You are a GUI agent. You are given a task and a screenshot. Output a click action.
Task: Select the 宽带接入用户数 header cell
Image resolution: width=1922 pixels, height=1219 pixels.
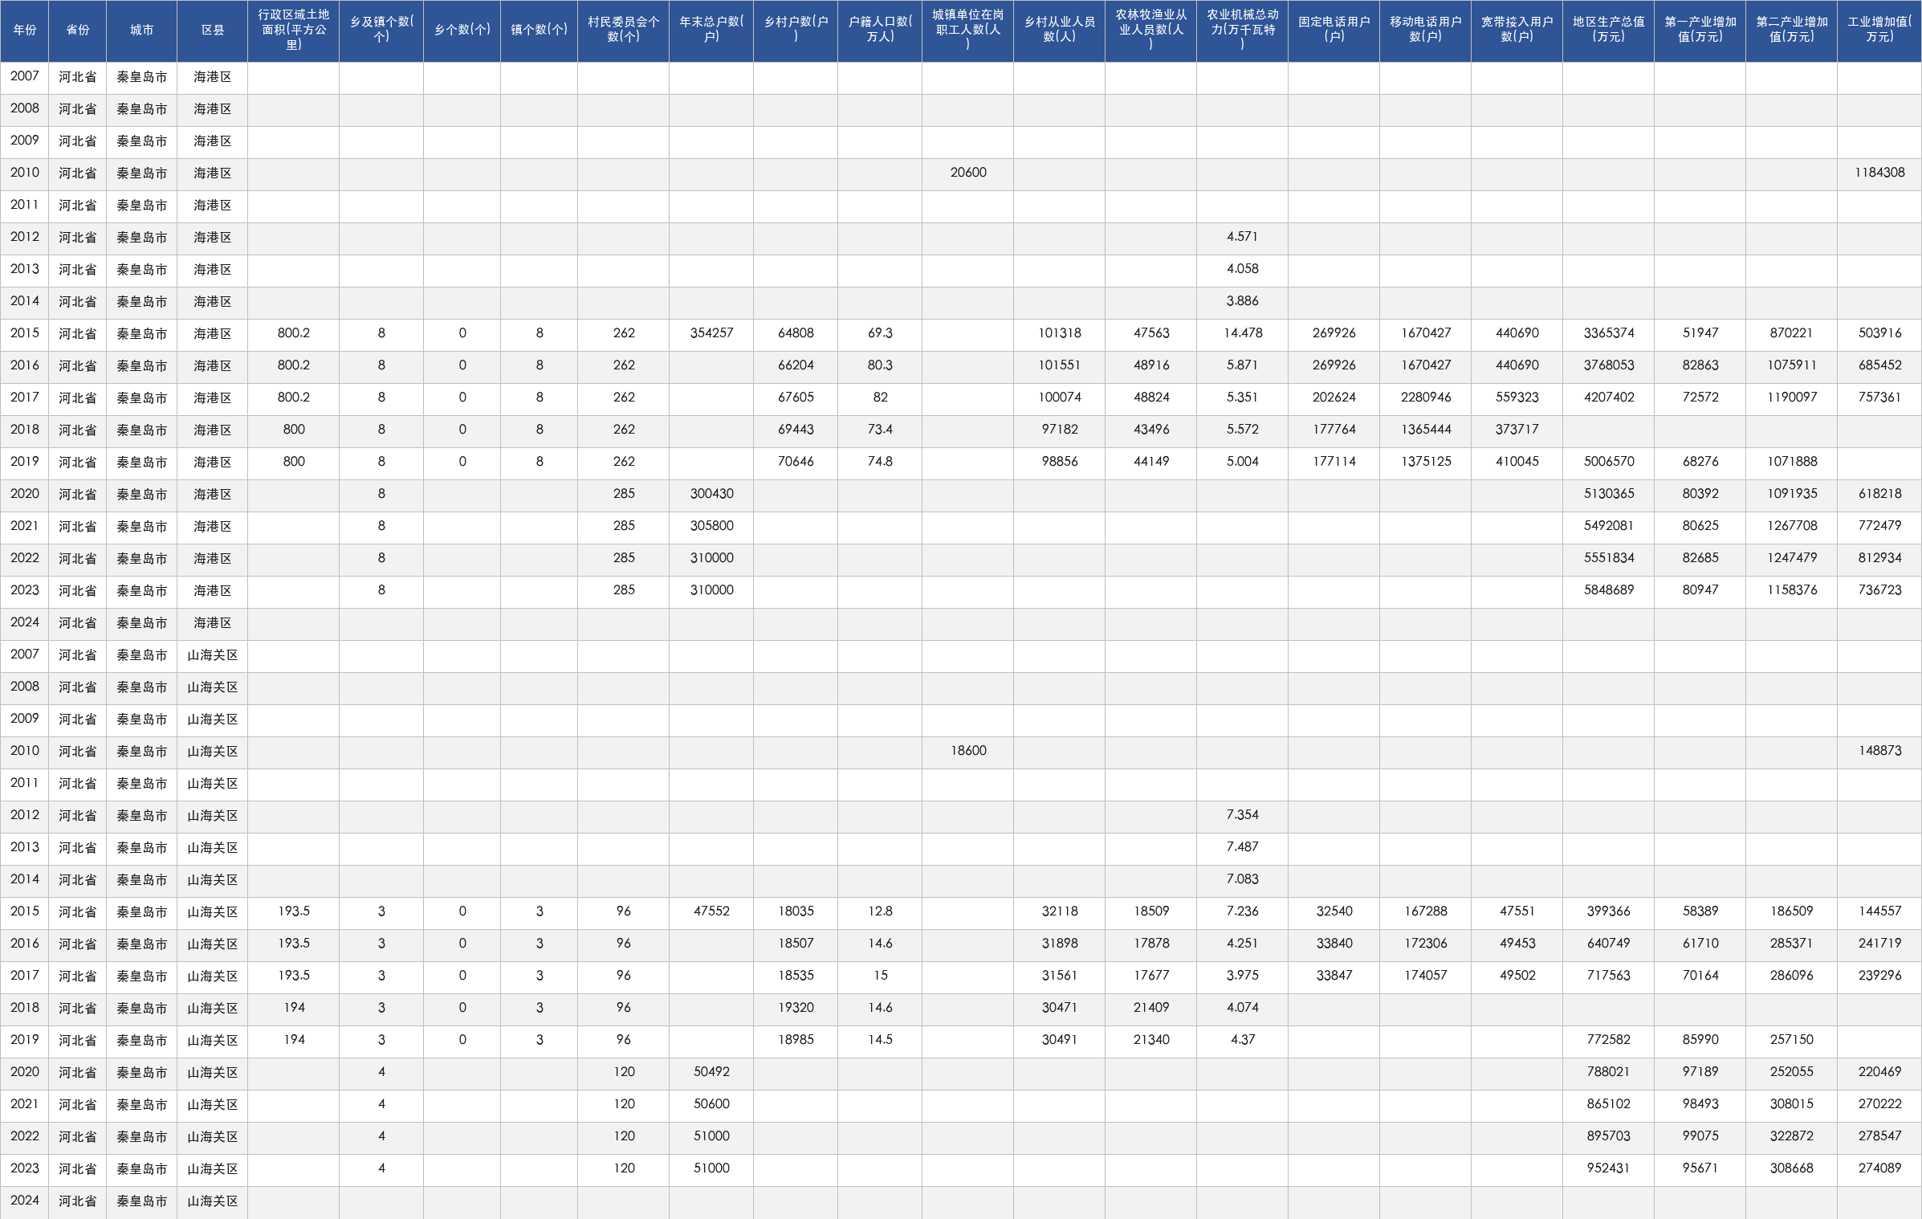[1517, 31]
